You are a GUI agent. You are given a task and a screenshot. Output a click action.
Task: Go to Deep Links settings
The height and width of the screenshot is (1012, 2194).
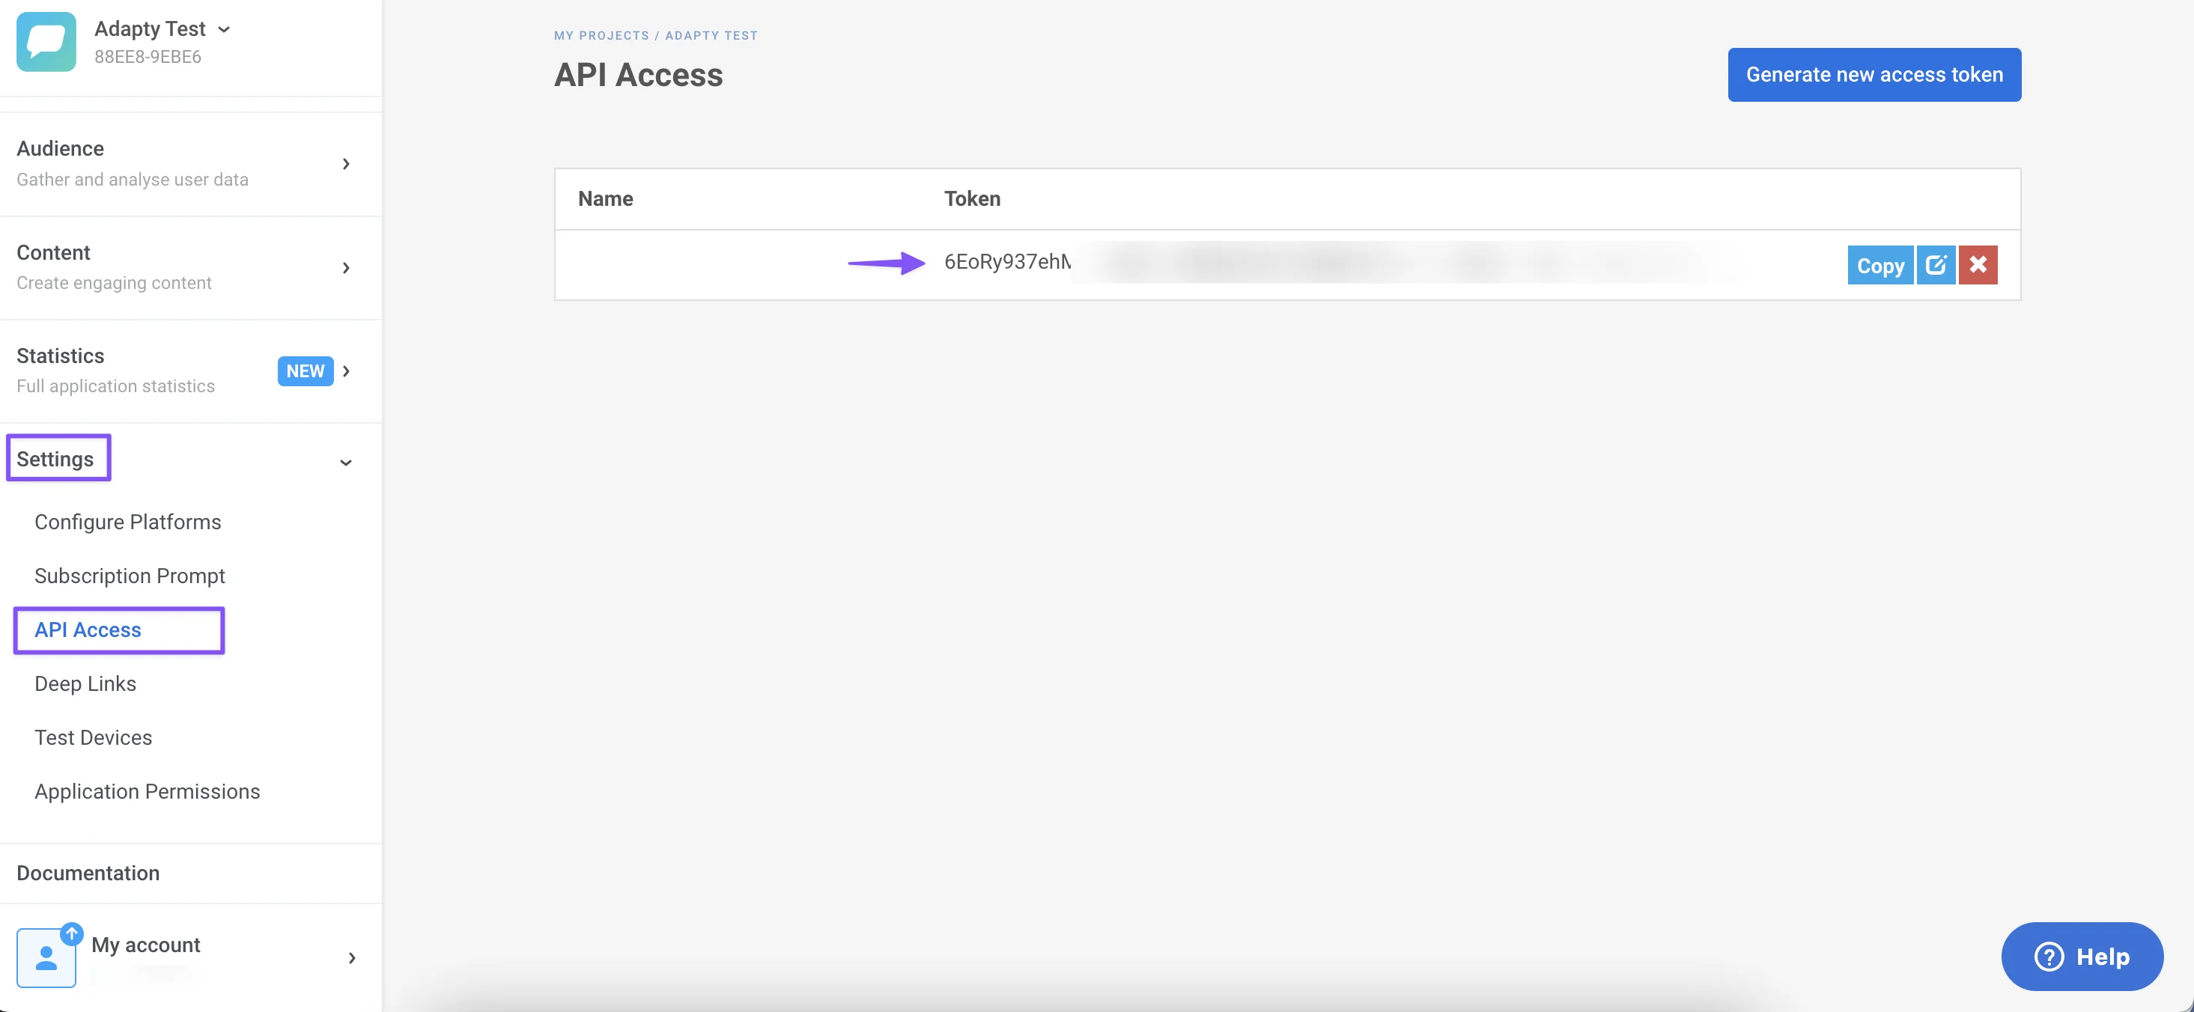tap(85, 683)
